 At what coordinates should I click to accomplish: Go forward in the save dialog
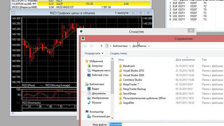coord(91,46)
